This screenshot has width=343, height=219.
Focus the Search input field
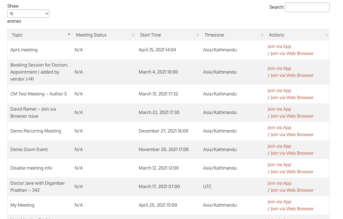click(x=307, y=7)
